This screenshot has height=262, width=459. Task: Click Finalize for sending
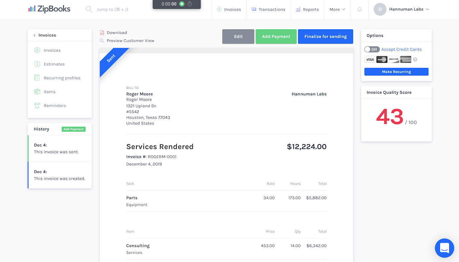[x=325, y=36]
